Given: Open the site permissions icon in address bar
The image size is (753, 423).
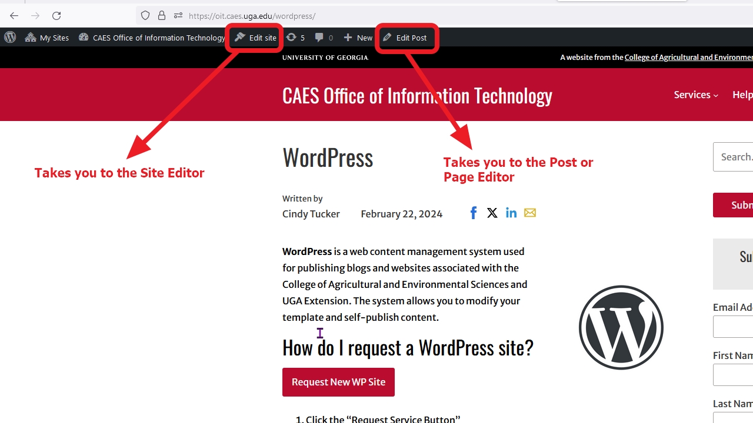Looking at the screenshot, I should click(178, 16).
